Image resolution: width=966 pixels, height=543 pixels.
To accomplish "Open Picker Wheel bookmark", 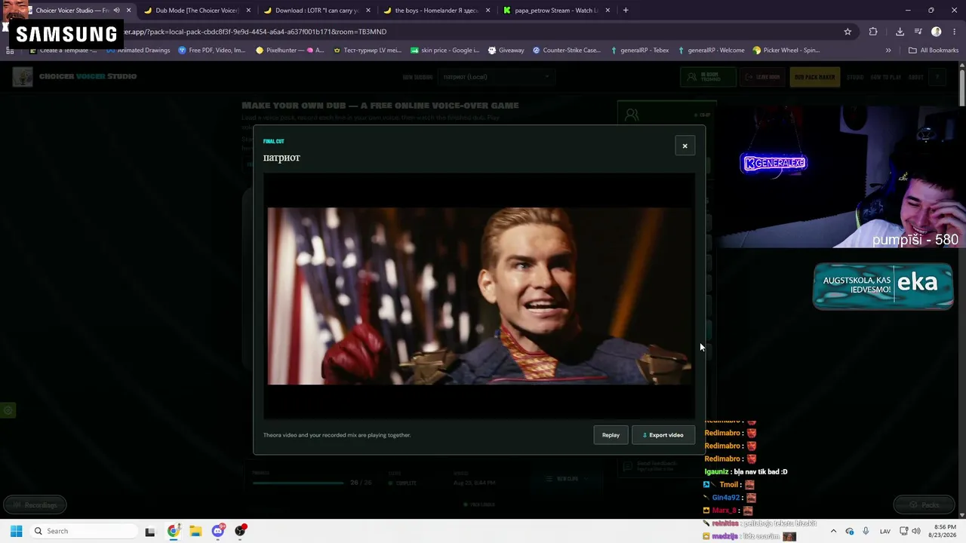I will pyautogui.click(x=786, y=51).
